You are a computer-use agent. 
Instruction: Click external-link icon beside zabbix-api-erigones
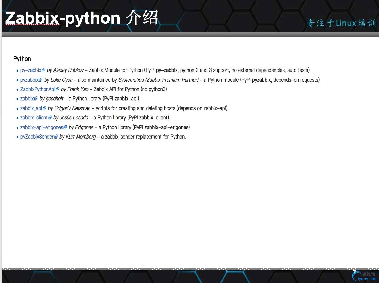[x=65, y=127]
